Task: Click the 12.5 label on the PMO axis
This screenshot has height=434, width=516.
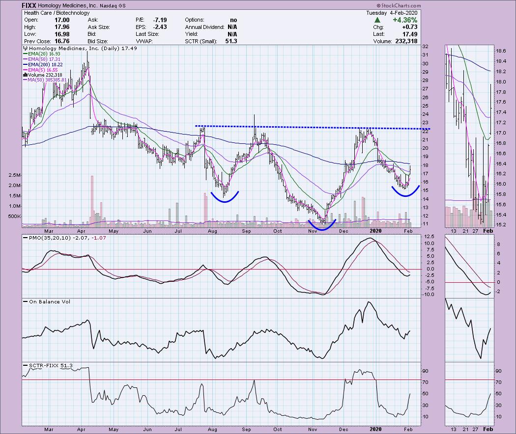Action: pyautogui.click(x=430, y=237)
